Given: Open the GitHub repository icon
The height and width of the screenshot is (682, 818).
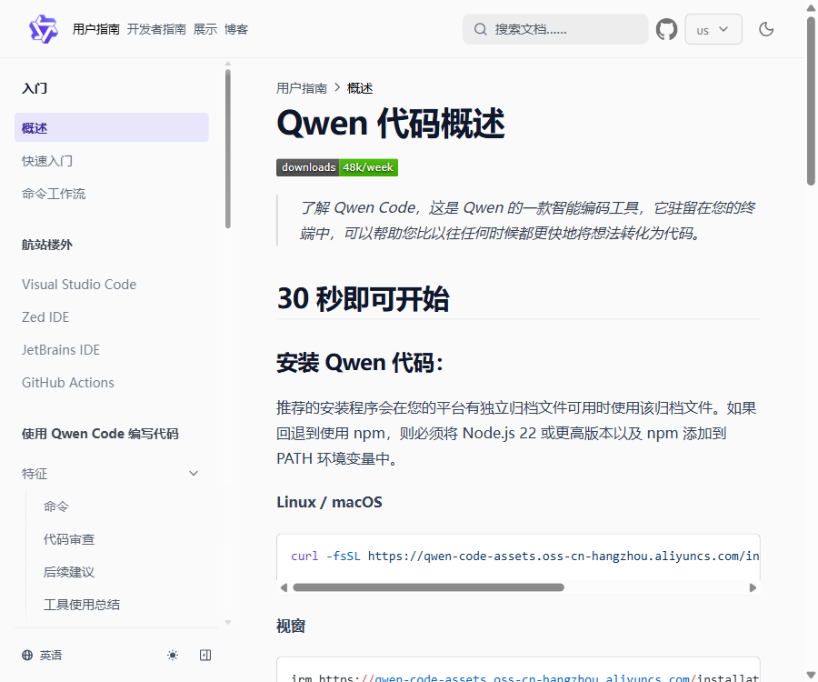Looking at the screenshot, I should point(666,29).
